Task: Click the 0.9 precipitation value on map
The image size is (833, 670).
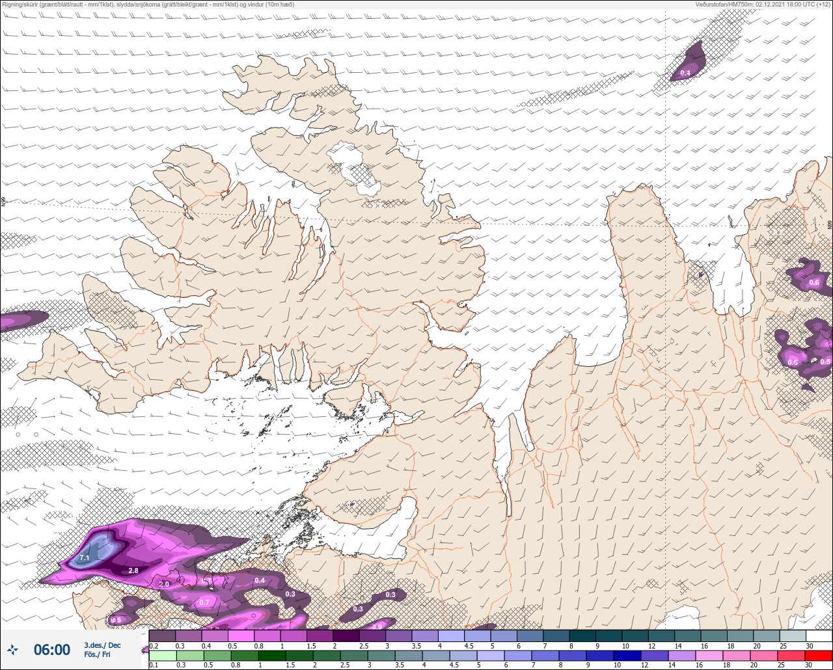Action: click(377, 626)
